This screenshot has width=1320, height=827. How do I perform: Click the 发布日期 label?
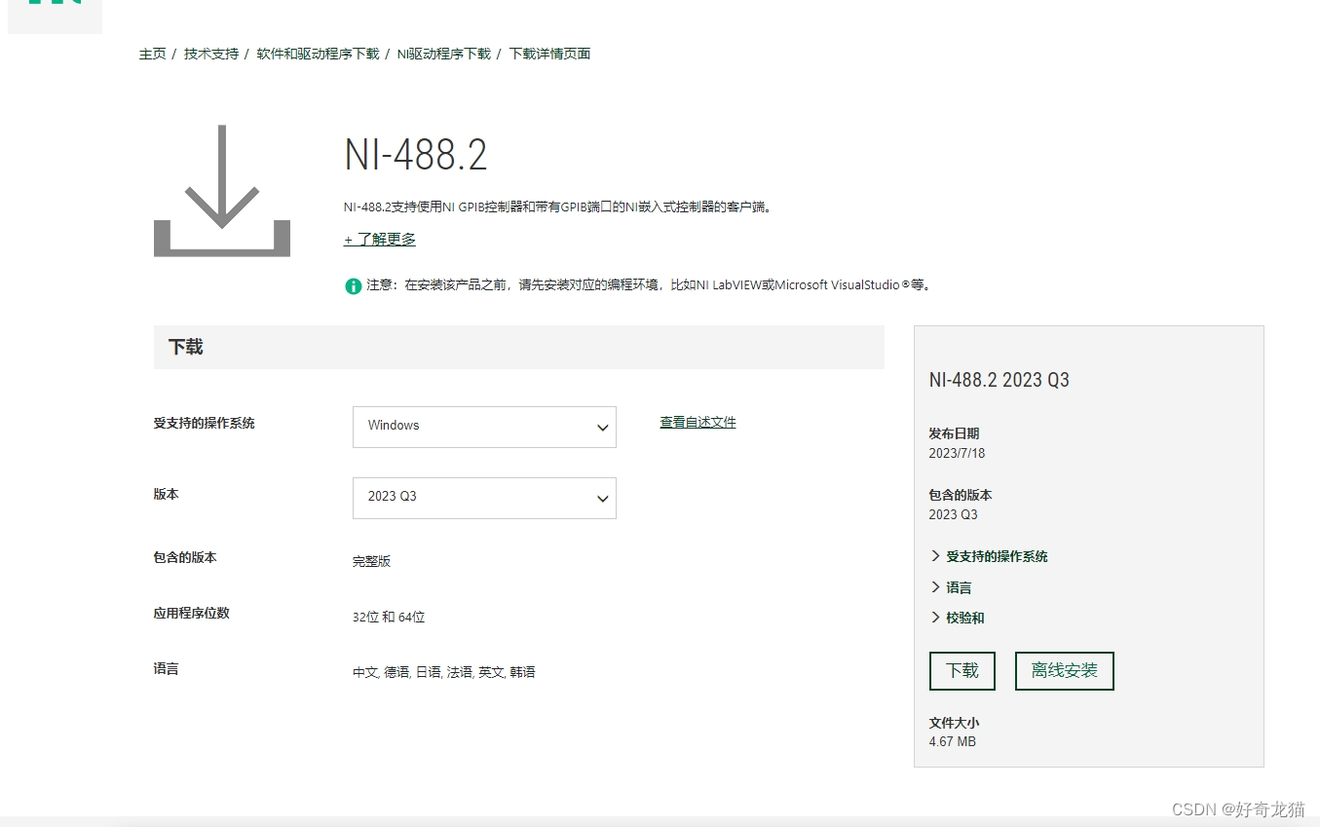click(x=955, y=433)
